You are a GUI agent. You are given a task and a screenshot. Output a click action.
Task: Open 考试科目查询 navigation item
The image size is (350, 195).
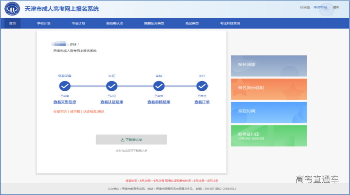coord(230,23)
